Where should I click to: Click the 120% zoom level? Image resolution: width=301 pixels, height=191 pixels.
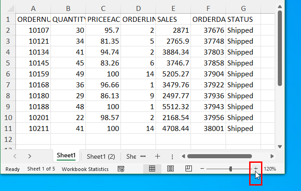point(270,169)
